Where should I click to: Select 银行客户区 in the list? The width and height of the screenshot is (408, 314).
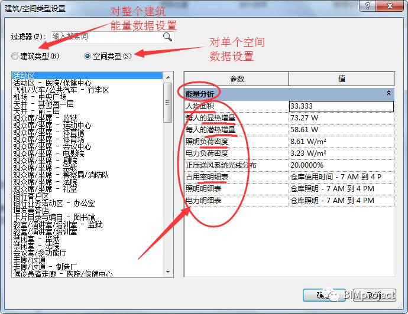click(31, 196)
